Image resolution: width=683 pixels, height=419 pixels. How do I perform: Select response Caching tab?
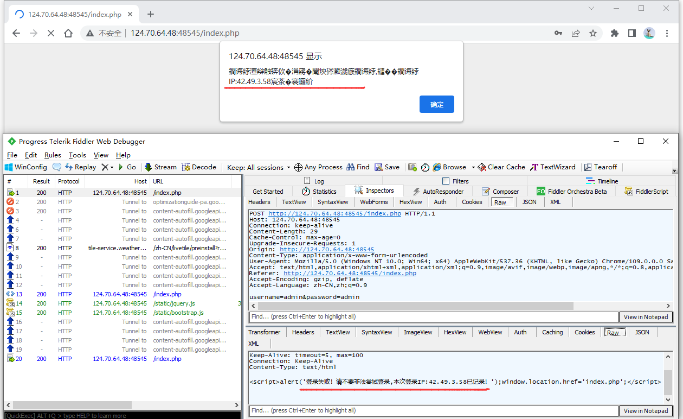pyautogui.click(x=552, y=332)
